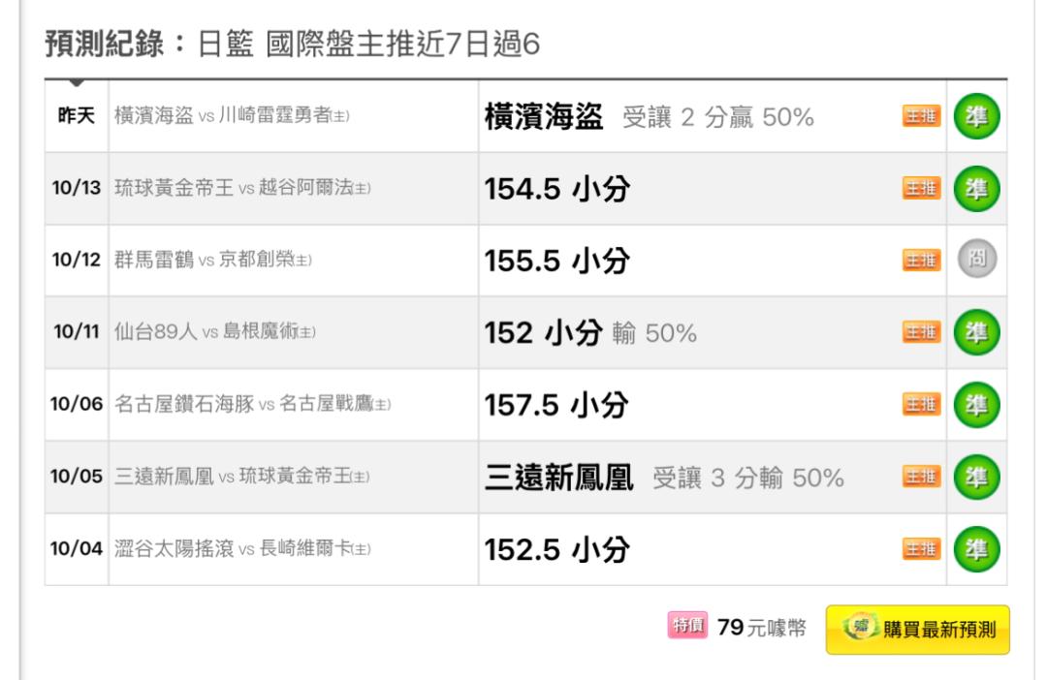Click green 準 badge for 10/11 row
Viewport: 1047px width, 680px height.
click(x=976, y=332)
